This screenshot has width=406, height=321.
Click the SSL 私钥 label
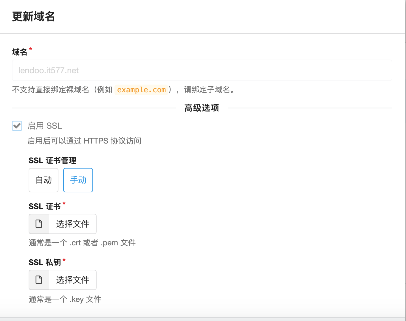45,262
